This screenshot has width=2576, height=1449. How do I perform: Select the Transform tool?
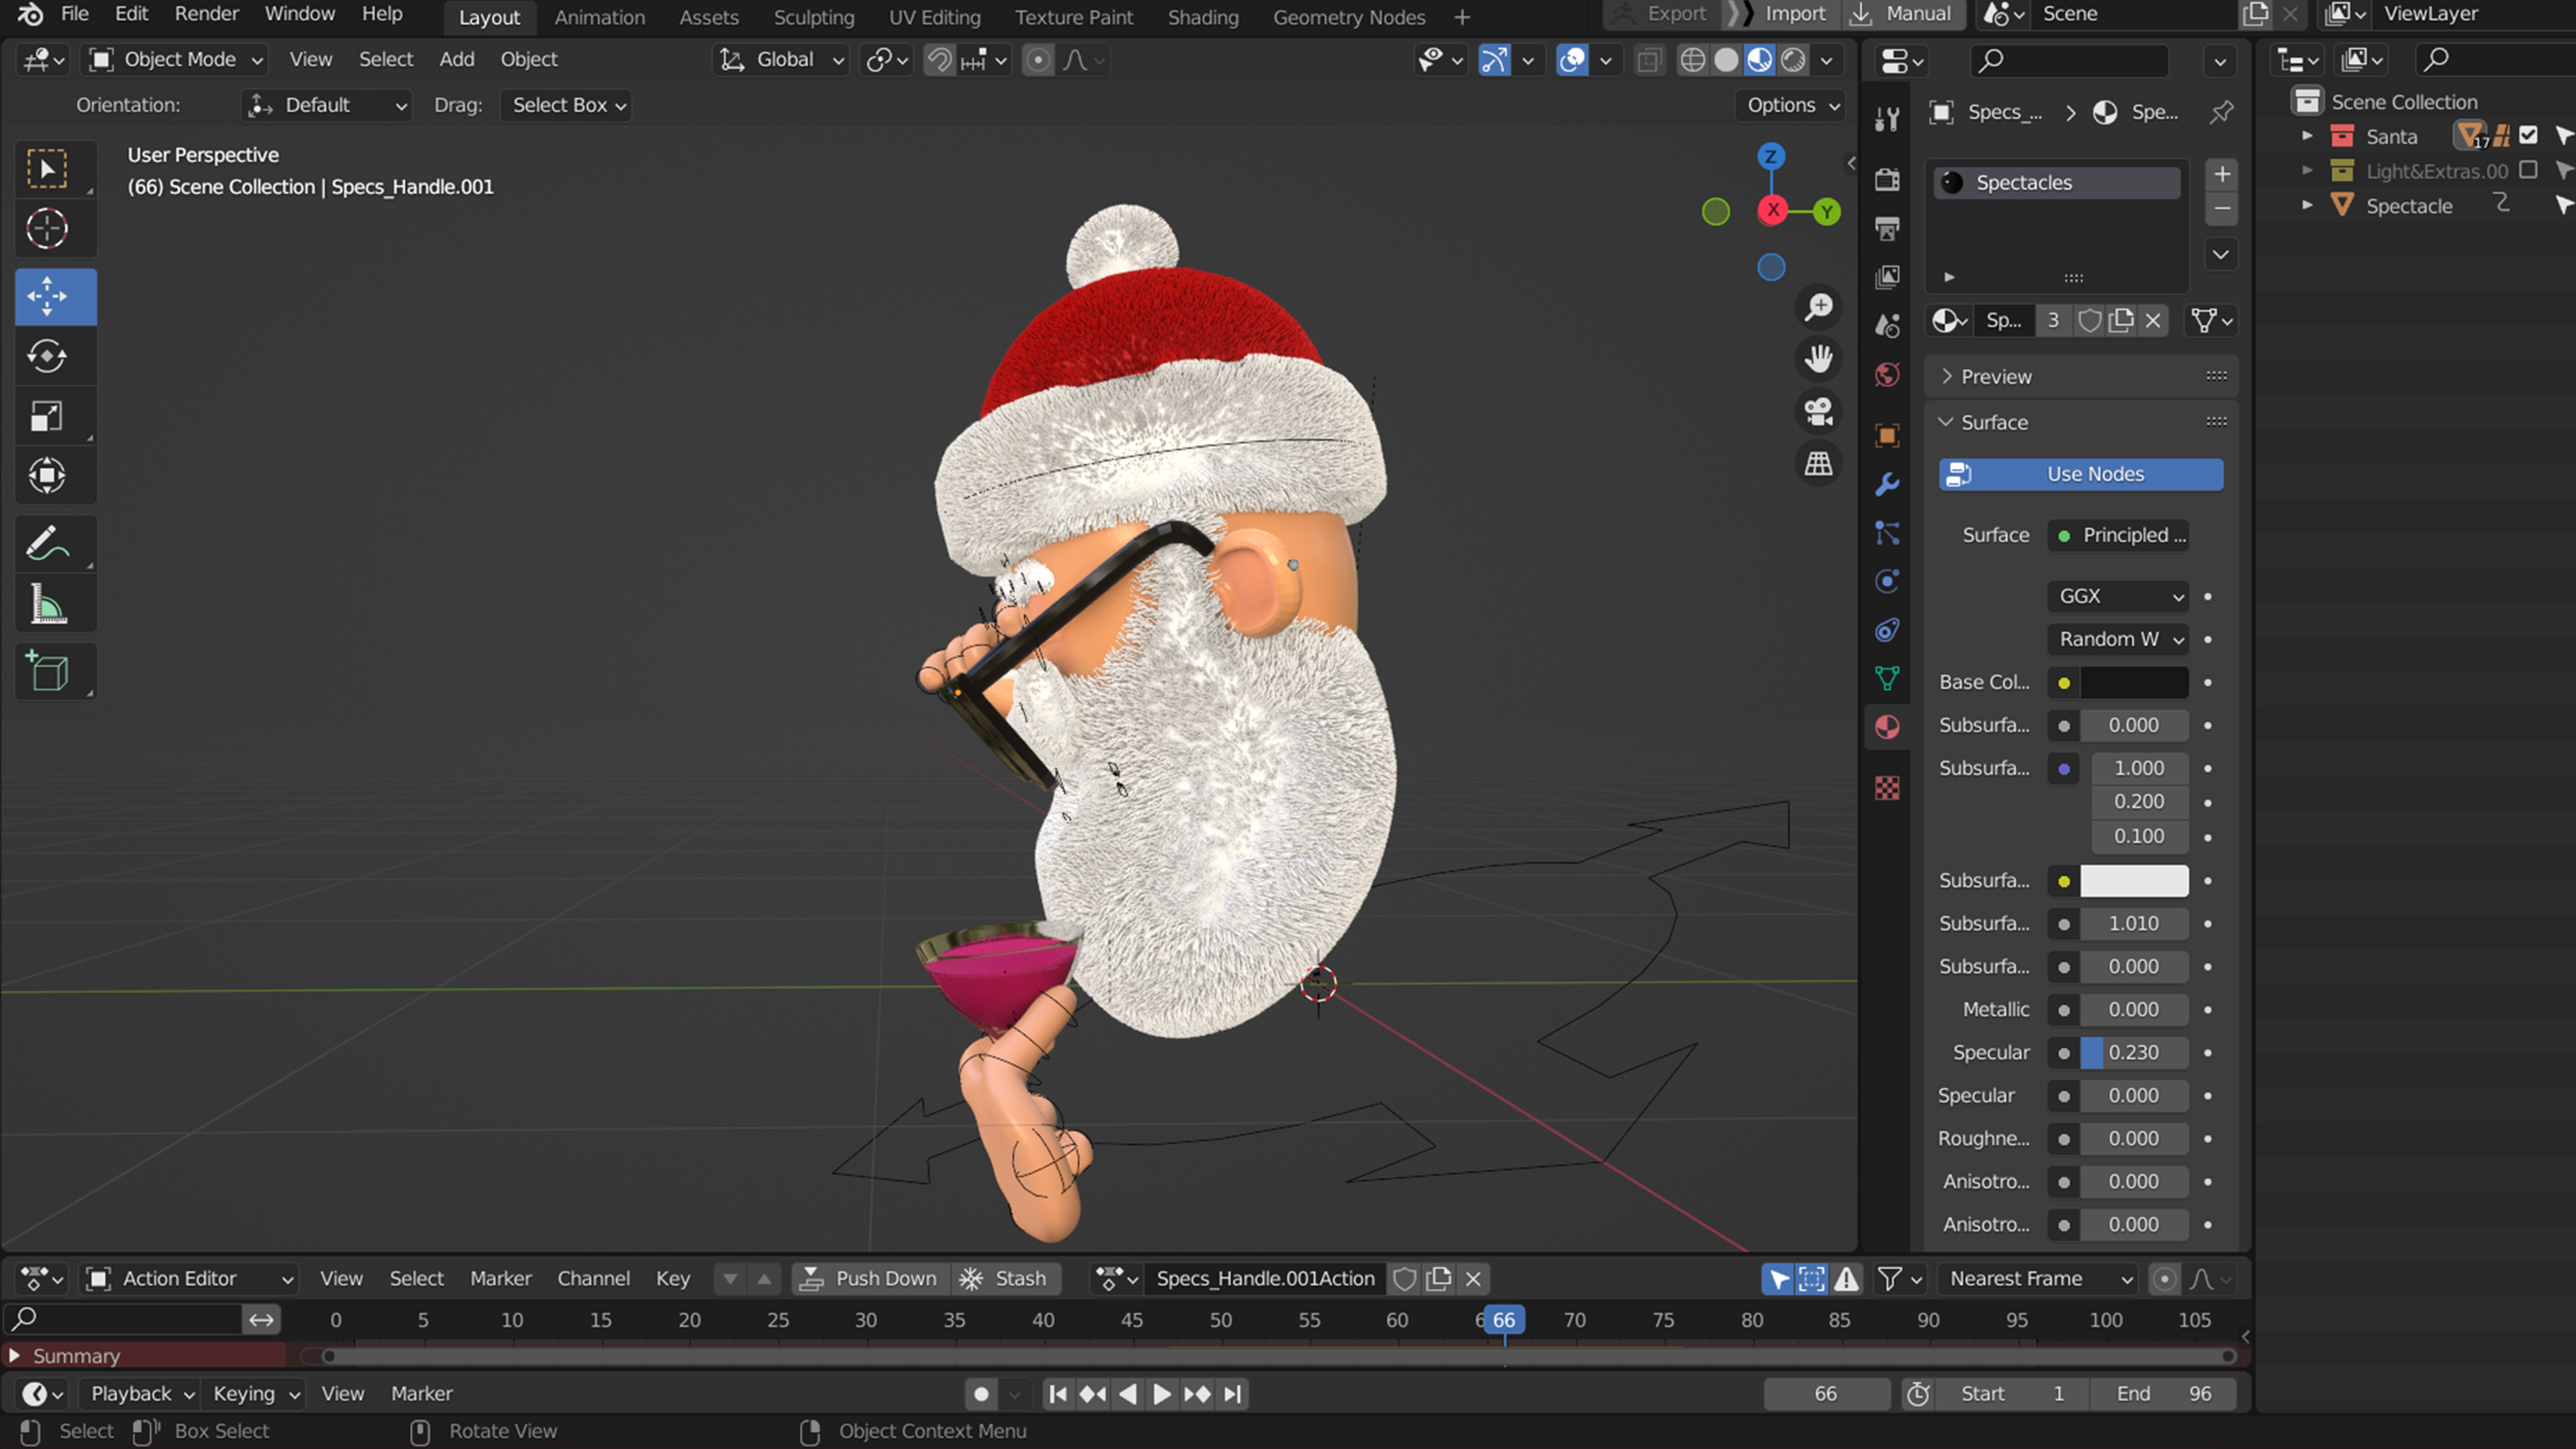coord(47,475)
